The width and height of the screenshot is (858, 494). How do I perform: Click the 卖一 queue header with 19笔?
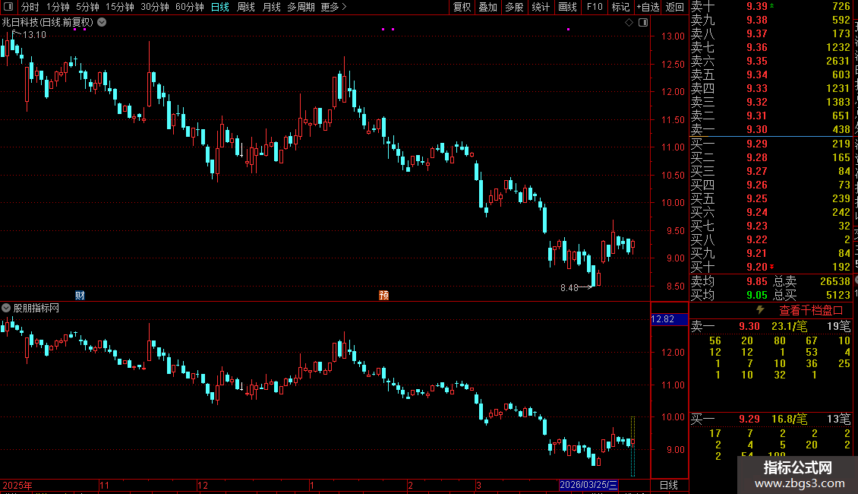pos(771,326)
